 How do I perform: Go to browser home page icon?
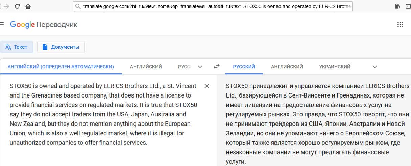(28, 6)
